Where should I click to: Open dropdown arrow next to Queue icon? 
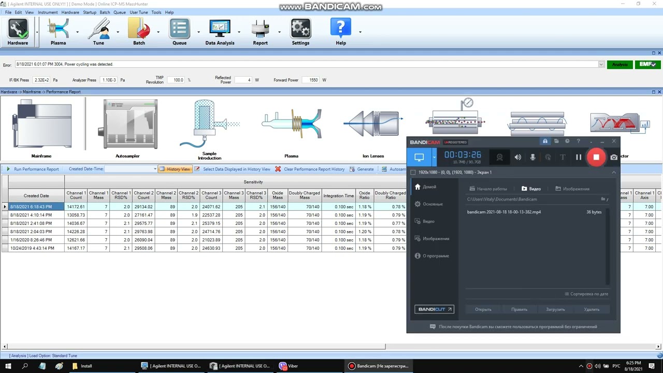[198, 32]
